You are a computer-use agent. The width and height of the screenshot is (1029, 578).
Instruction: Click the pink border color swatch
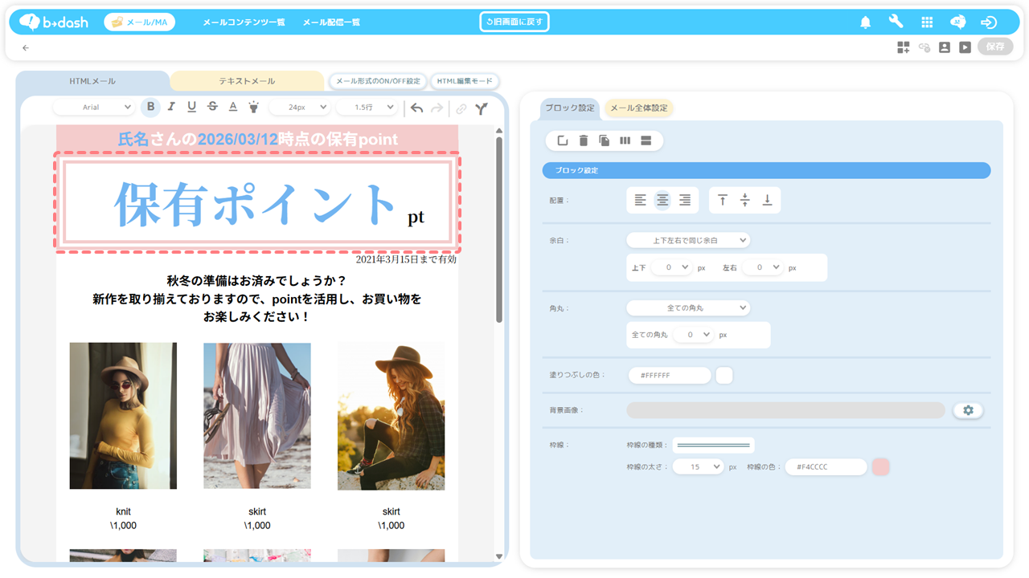point(881,466)
